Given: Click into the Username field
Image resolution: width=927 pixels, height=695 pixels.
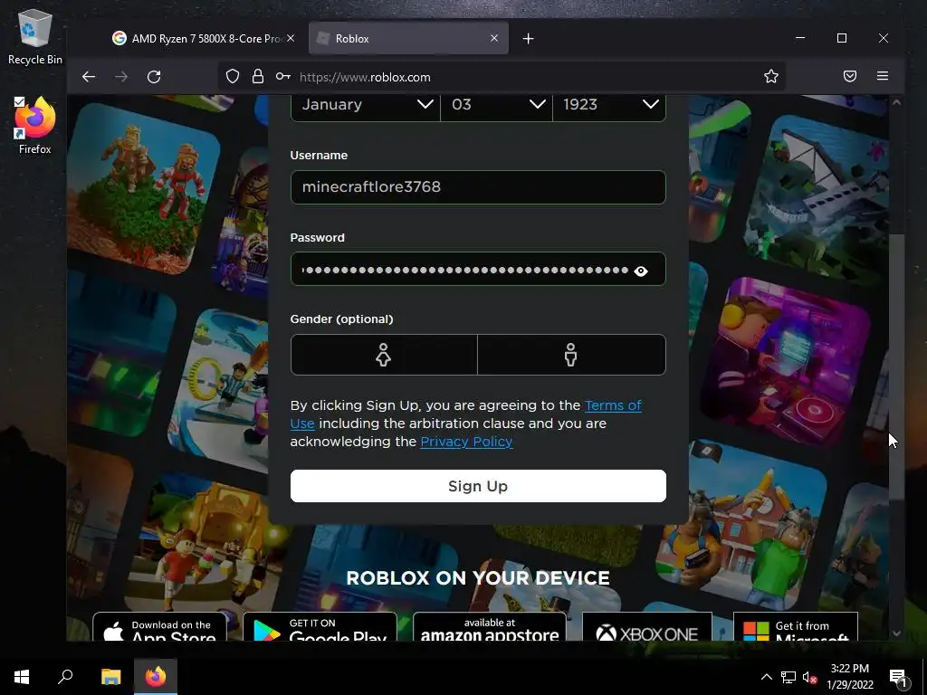Looking at the screenshot, I should (x=478, y=187).
